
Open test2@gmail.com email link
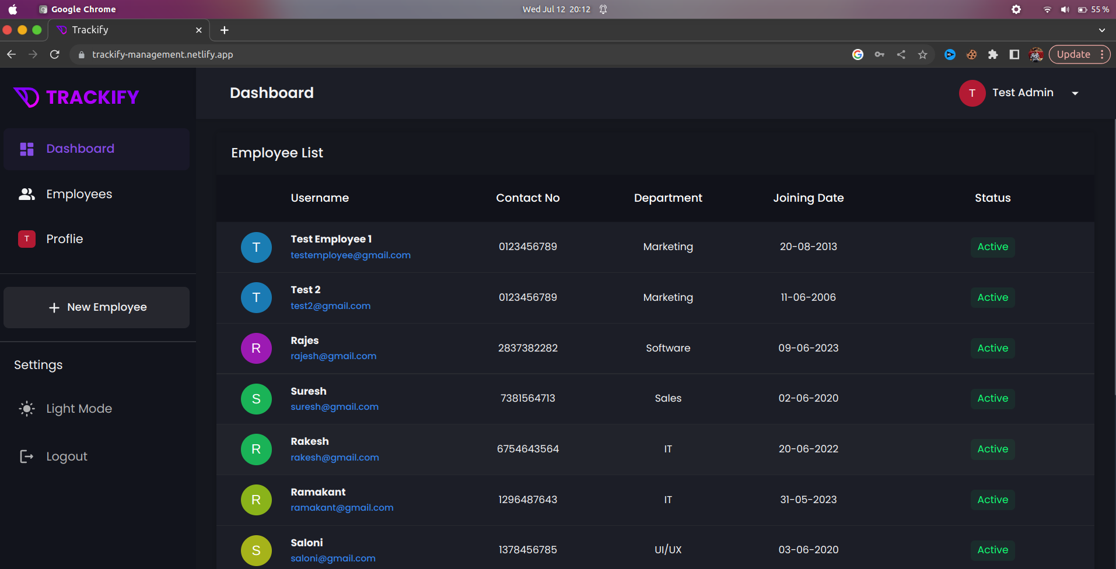click(330, 306)
